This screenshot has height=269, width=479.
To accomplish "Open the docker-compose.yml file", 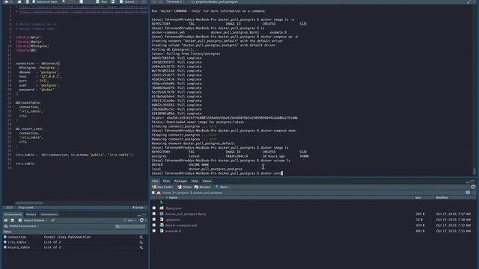I will (181, 226).
